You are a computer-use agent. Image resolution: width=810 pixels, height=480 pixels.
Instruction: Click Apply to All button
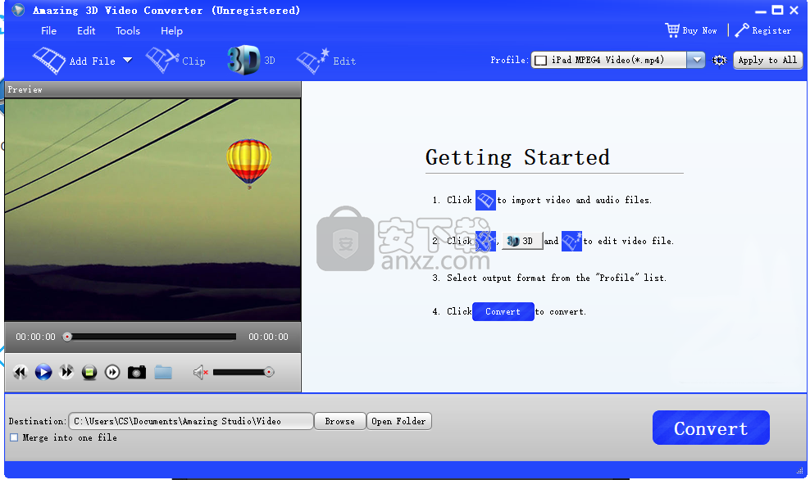tap(767, 60)
